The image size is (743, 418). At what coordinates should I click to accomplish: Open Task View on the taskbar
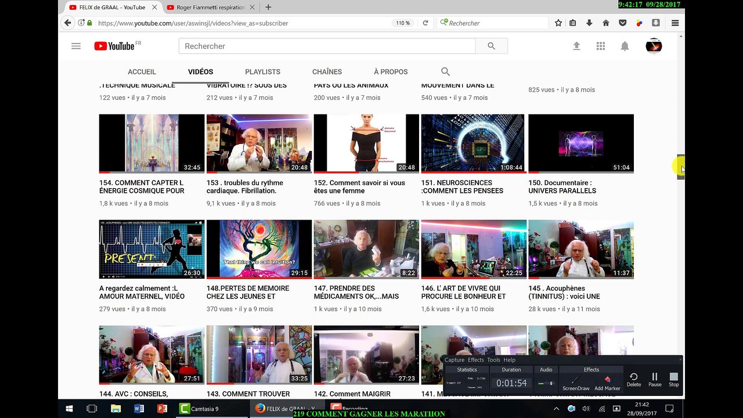point(92,409)
